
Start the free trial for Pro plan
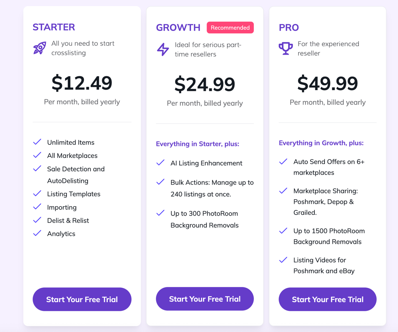tap(328, 299)
